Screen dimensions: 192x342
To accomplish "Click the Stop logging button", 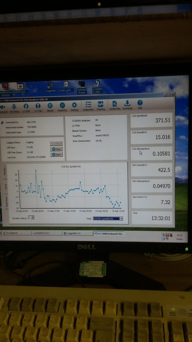I will click(x=56, y=149).
